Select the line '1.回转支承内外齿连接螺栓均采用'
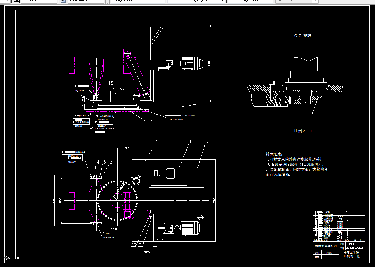Screen dimensions: 375x267 (x=295, y=159)
